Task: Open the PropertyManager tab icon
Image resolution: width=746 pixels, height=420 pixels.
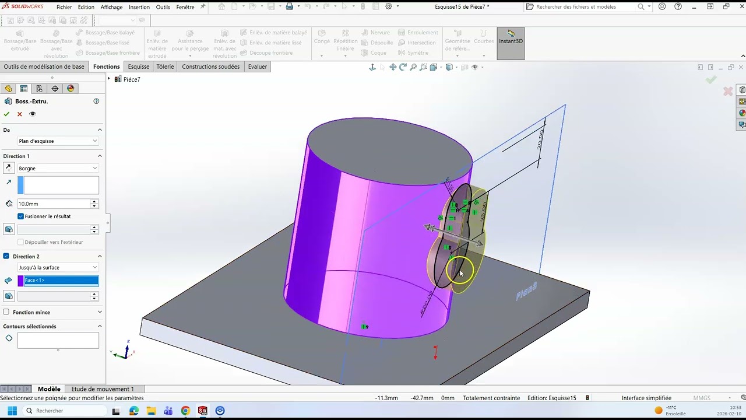Action: click(24, 89)
